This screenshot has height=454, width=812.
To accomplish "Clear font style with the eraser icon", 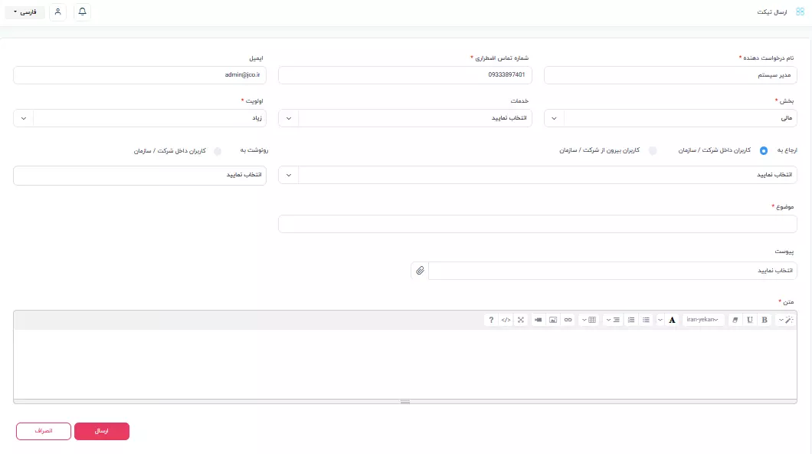I will tap(735, 320).
